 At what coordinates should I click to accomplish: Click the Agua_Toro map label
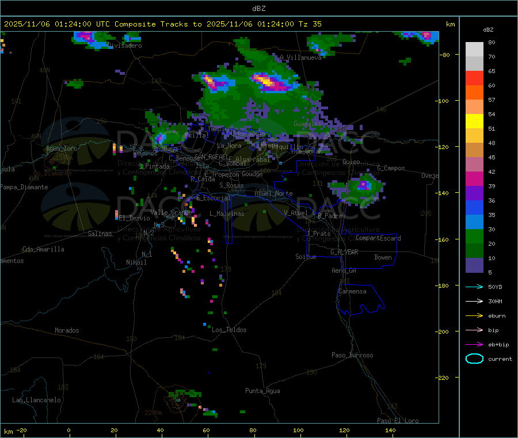[x=62, y=148]
